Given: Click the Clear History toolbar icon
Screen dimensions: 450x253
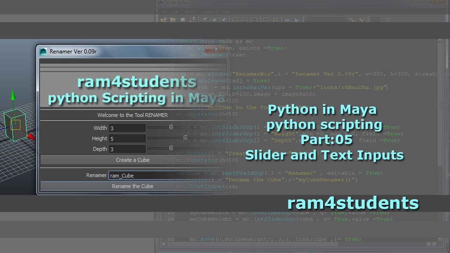Looking at the screenshot, I should coord(204,20).
